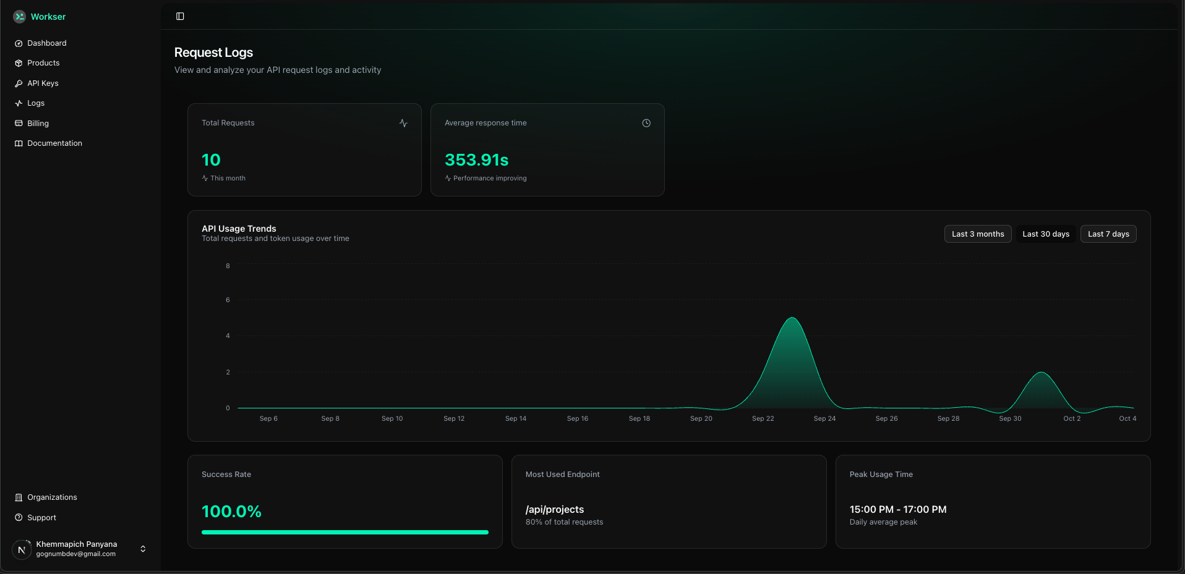The width and height of the screenshot is (1185, 574).
Task: Click the Oct 4 axis label
Action: [x=1127, y=419]
